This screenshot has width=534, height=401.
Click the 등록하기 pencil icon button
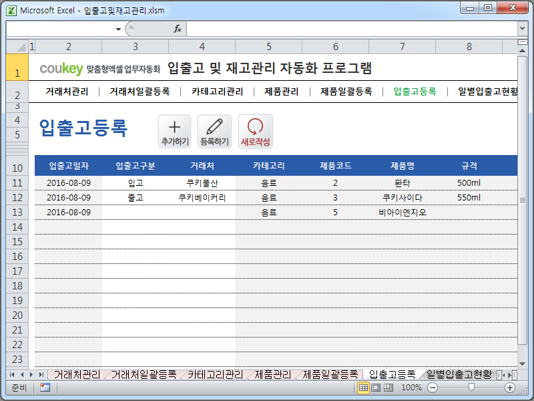pyautogui.click(x=214, y=131)
